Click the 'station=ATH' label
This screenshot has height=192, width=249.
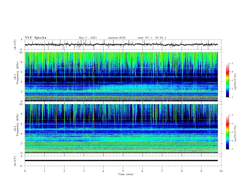tap(117, 38)
